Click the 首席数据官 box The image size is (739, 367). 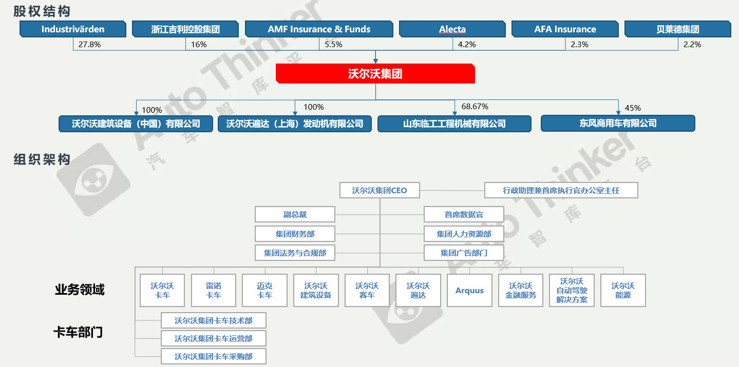tap(464, 214)
